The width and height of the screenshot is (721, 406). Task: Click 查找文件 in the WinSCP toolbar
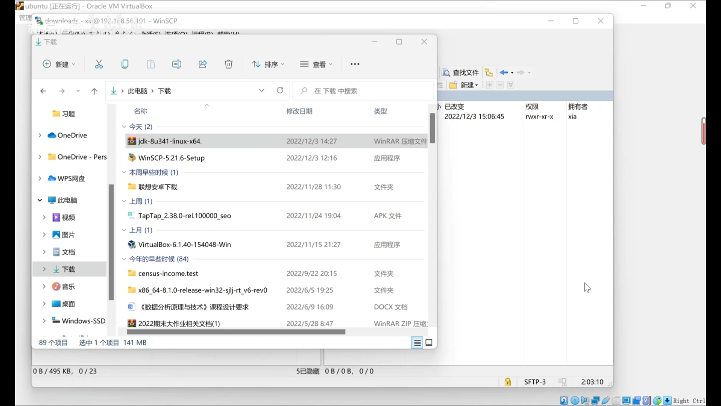(460, 72)
